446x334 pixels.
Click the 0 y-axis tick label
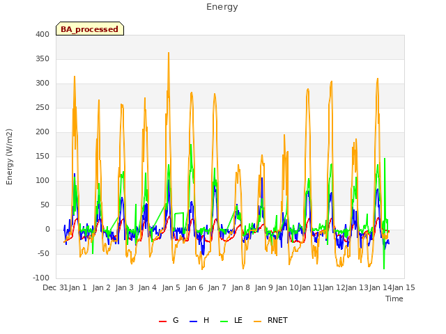pos(47,230)
